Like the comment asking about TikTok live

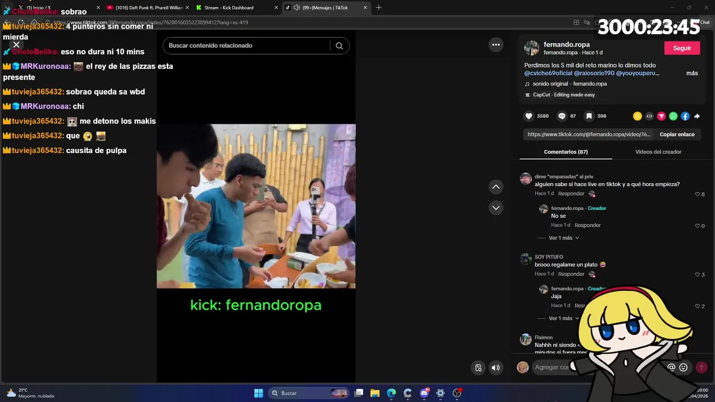pos(697,194)
